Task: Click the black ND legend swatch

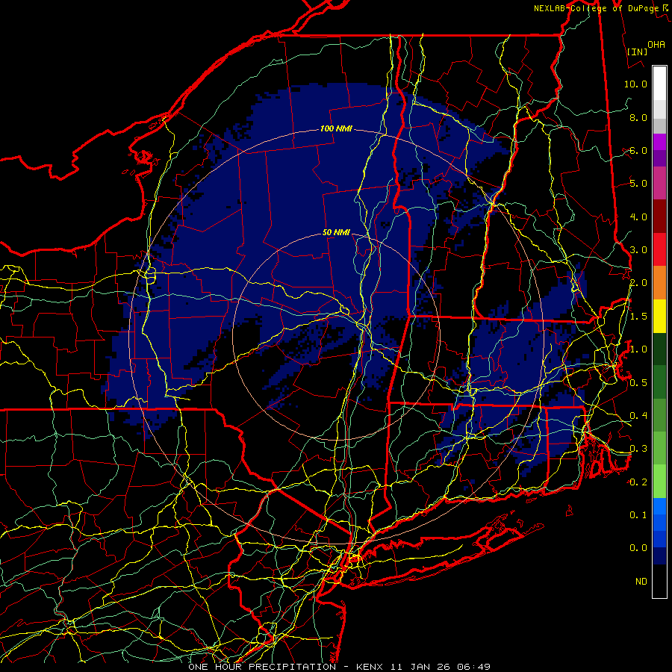Action: [659, 581]
